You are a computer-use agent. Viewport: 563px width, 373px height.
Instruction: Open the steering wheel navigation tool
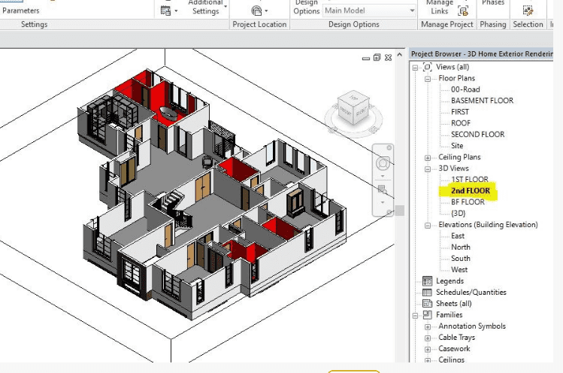click(383, 163)
